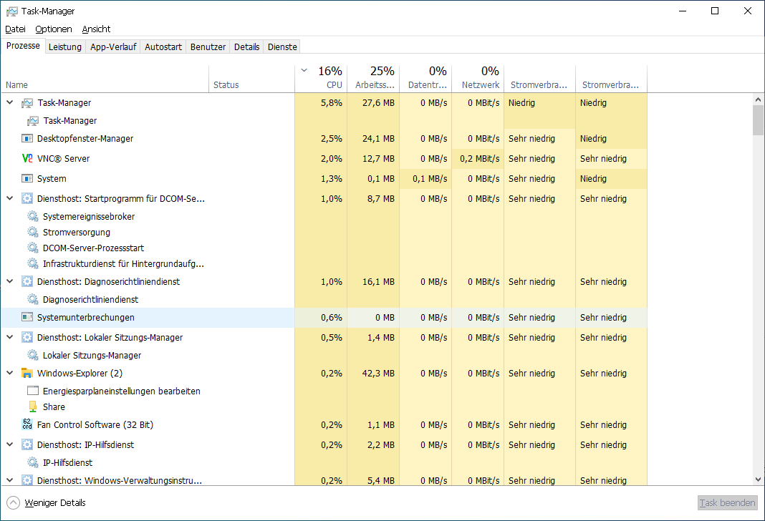Click the Stromversorgung service icon

coord(33,232)
